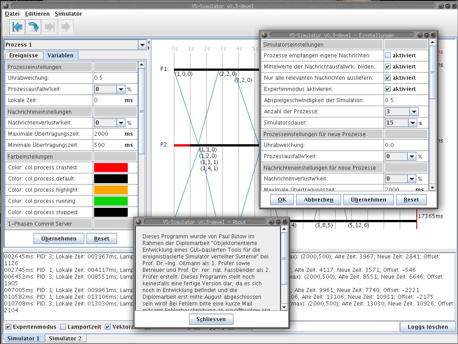458x344 pixels.
Task: Click Abbrechen in the settings dialog
Action: point(318,200)
